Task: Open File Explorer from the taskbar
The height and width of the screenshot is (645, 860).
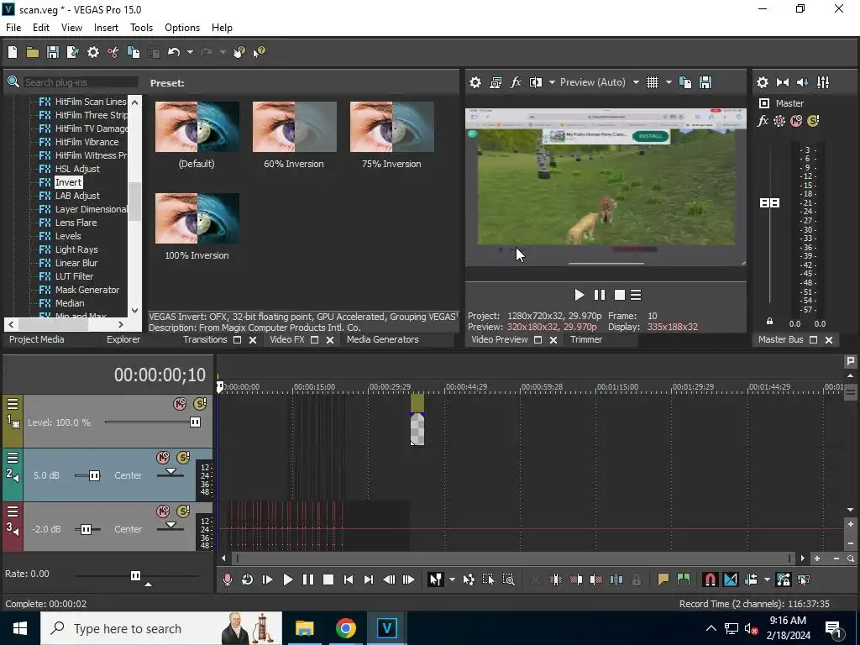Action: [304, 628]
